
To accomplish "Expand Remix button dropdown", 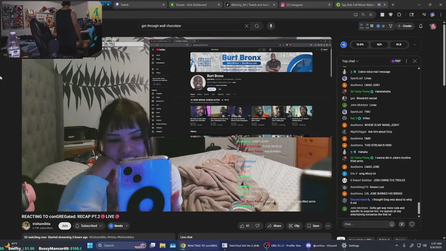I will [127, 226].
